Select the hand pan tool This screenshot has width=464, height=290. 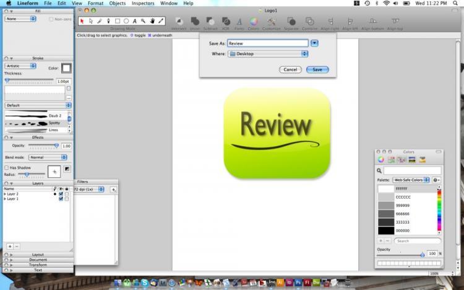[x=152, y=21]
